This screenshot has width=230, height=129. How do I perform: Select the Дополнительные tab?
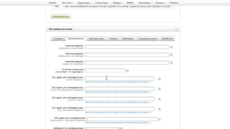pyautogui.click(x=76, y=39)
